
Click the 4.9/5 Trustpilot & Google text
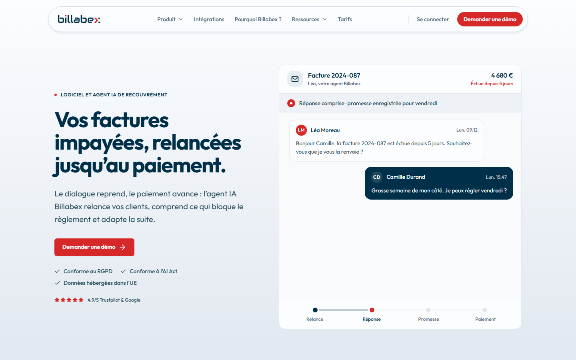[x=114, y=300]
